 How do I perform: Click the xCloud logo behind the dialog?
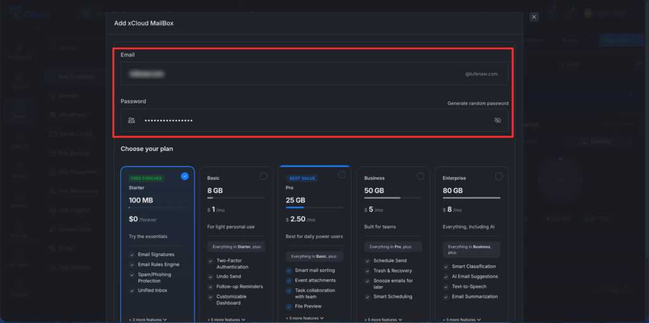pos(30,14)
